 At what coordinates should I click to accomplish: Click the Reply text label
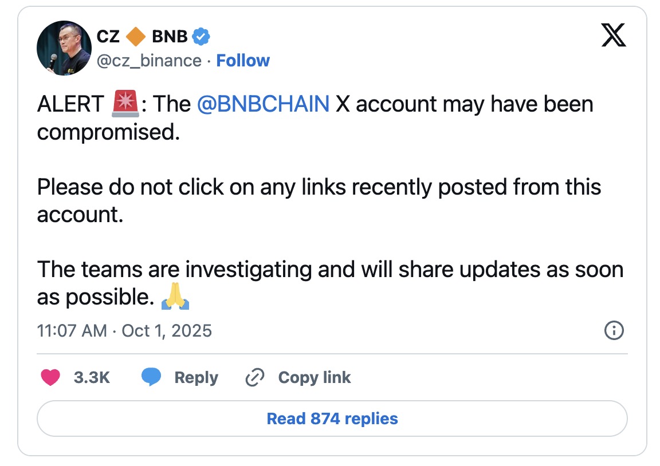pyautogui.click(x=196, y=377)
